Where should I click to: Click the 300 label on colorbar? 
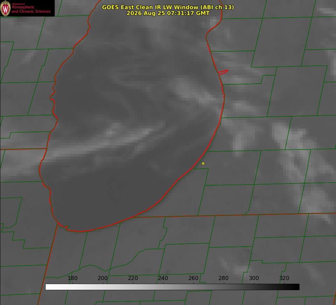tap(254, 278)
